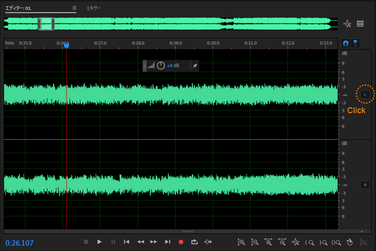Zoom in time

coord(268,242)
